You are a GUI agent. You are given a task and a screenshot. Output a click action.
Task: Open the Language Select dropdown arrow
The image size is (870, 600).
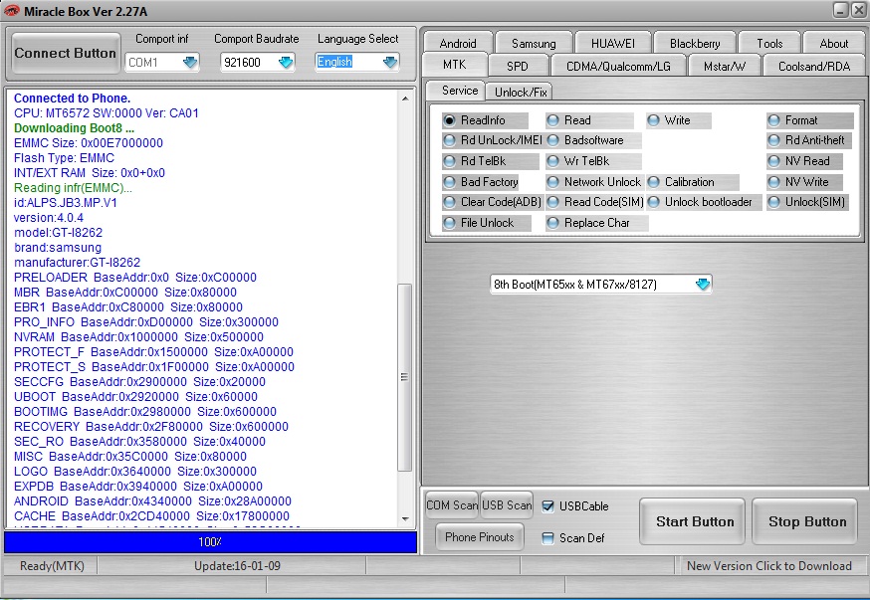click(390, 62)
